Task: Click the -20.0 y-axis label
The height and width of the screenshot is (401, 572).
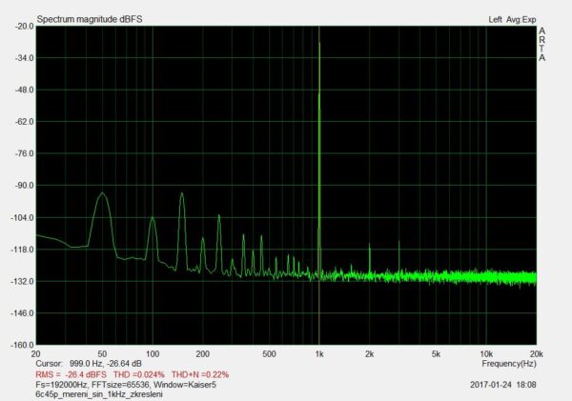Action: pyautogui.click(x=25, y=27)
